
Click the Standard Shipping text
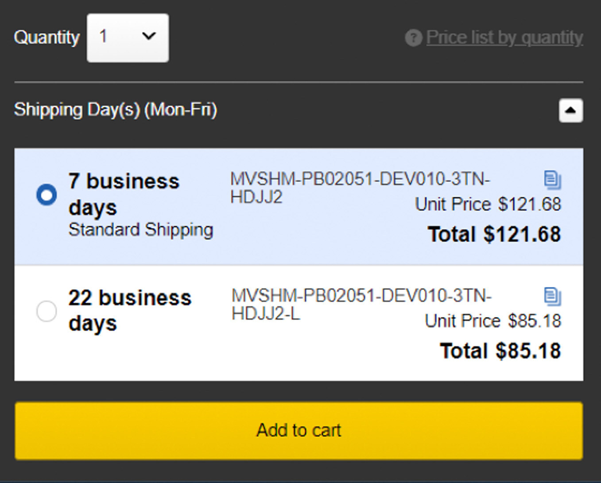click(x=141, y=230)
